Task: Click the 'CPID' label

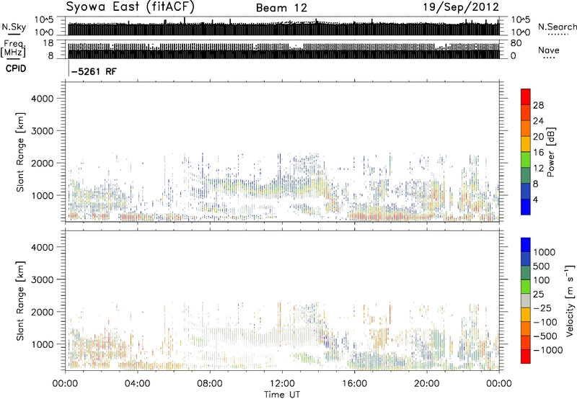Action: [x=15, y=68]
